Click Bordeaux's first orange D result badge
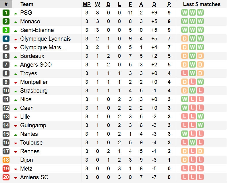 point(185,56)
